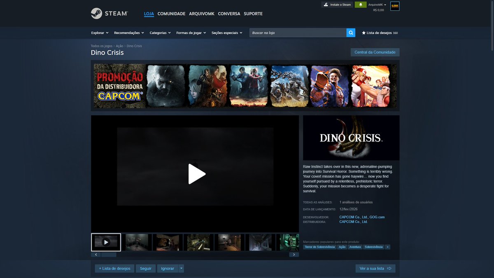This screenshot has height=278, width=494.
Task: Open the ARQUIVOMK profile tab
Action: pos(202,14)
